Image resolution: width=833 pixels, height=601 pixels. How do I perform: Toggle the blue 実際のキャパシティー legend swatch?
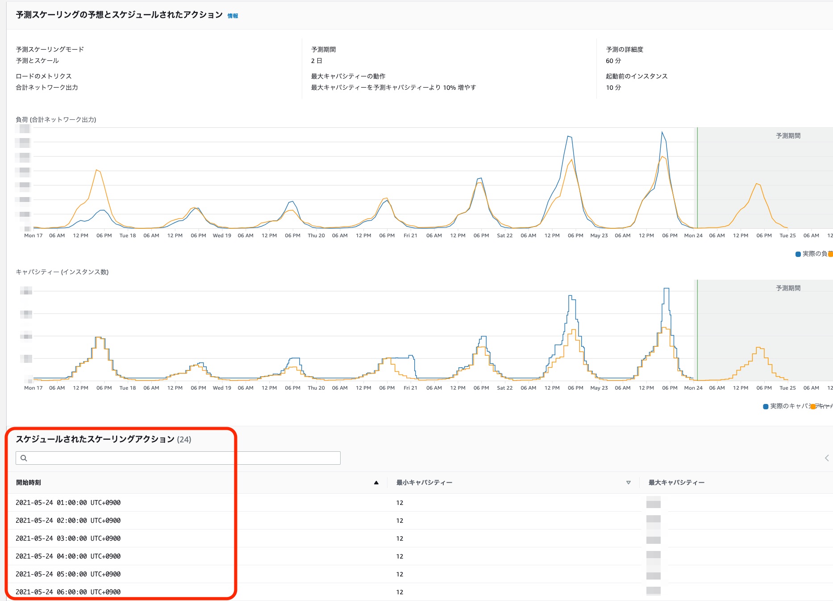pyautogui.click(x=766, y=407)
